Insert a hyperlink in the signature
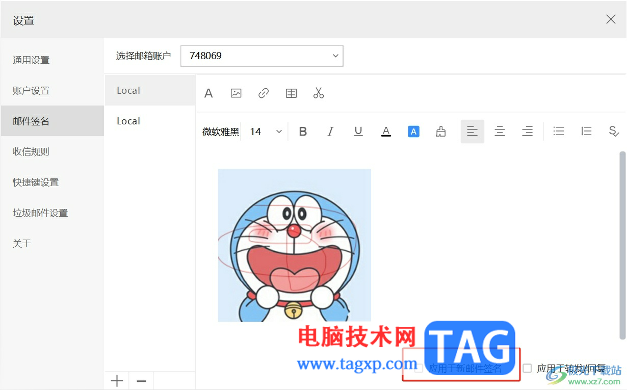 coord(264,93)
